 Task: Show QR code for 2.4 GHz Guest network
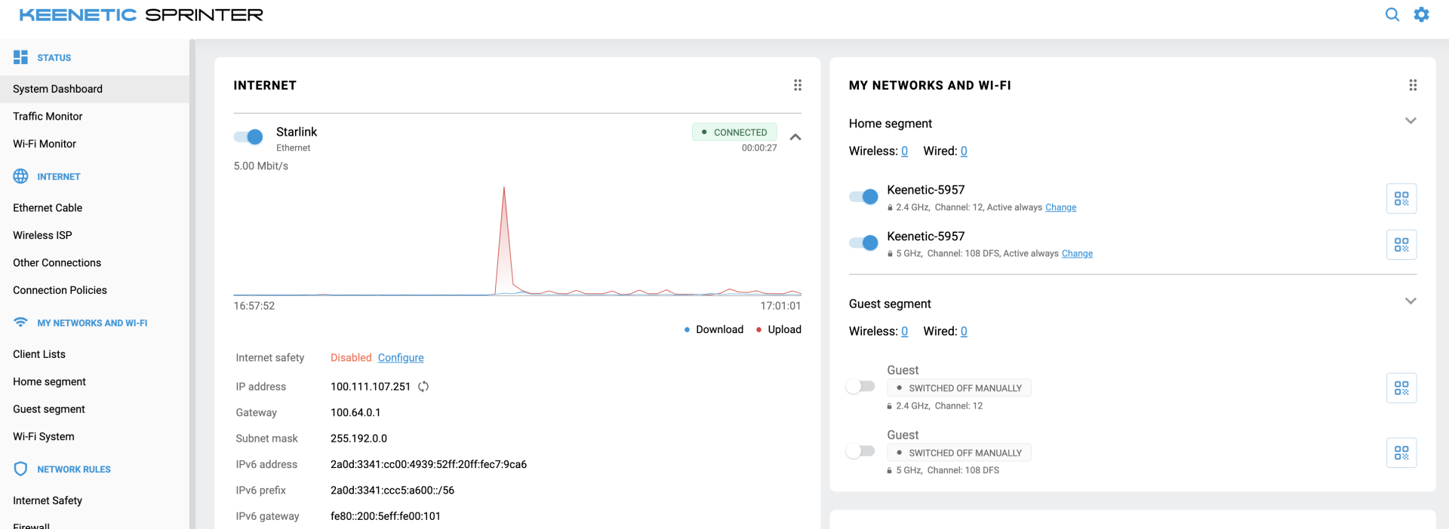[x=1401, y=388]
